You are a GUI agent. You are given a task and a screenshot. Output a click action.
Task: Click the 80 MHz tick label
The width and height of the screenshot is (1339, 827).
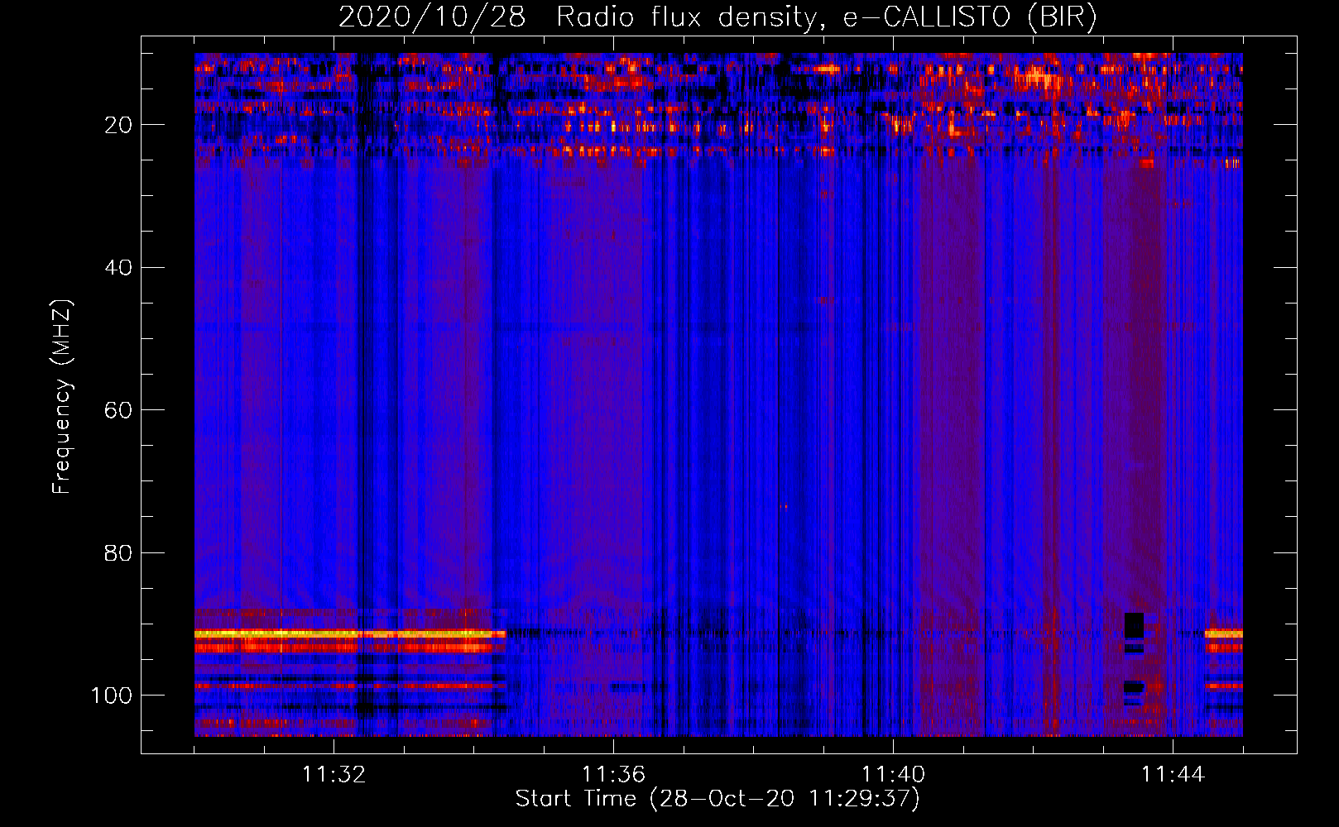click(x=118, y=553)
